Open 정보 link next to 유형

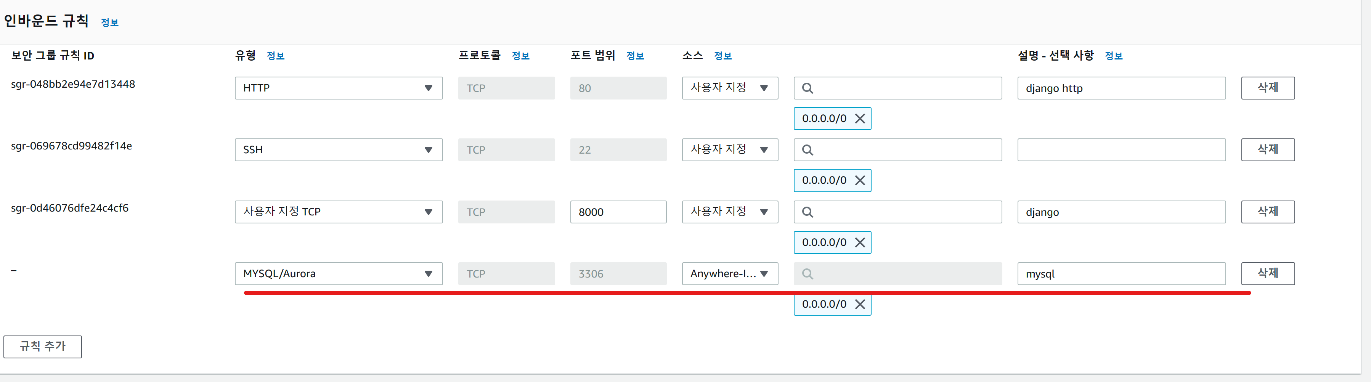275,56
